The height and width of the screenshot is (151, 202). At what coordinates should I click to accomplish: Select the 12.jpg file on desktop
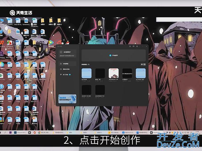pos(18,121)
